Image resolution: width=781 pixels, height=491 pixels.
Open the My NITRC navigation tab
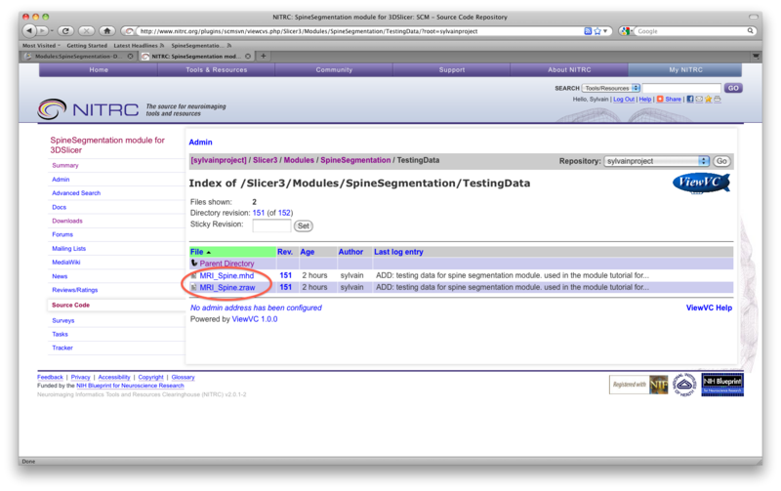pos(685,69)
